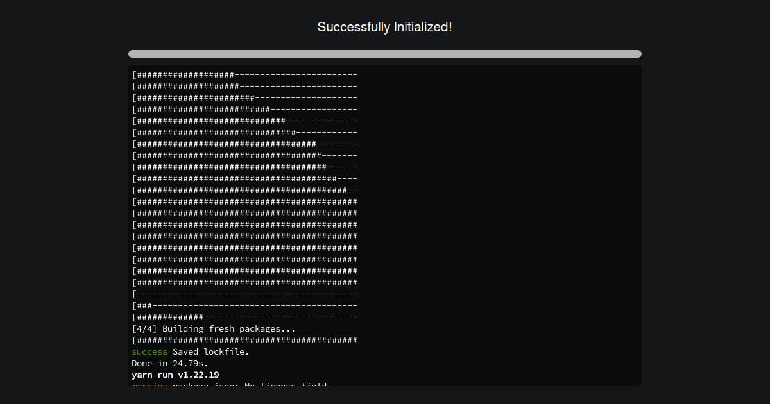Click the empty dashed progress line
The height and width of the screenshot is (404, 770).
[245, 294]
